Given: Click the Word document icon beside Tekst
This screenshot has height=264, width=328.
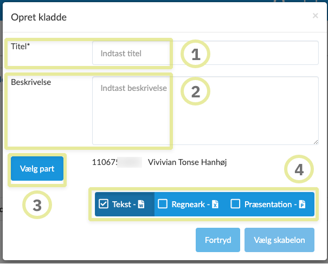Looking at the screenshot, I should [141, 204].
